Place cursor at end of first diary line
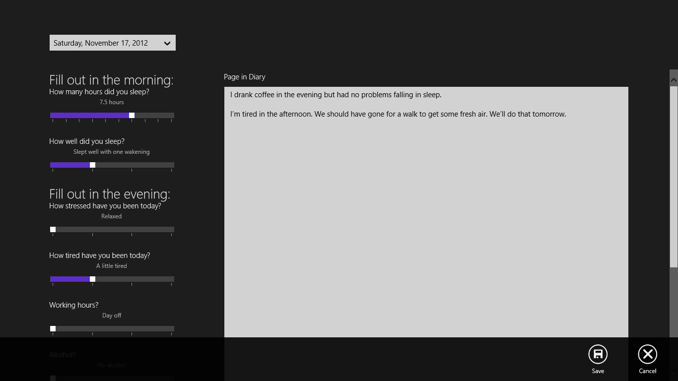678x381 pixels. pyautogui.click(x=442, y=95)
